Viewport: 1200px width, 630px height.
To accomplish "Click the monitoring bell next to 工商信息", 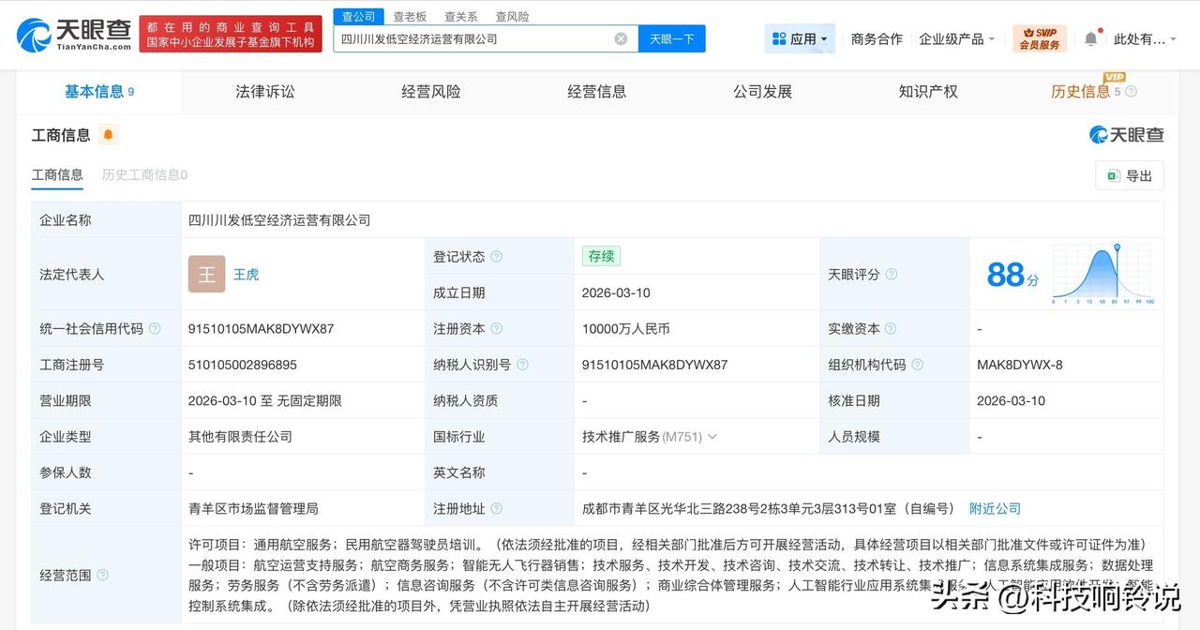I will [109, 135].
